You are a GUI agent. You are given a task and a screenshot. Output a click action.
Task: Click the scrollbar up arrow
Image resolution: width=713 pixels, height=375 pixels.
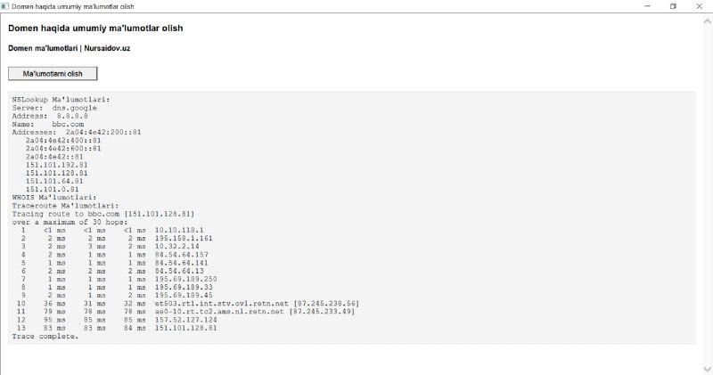coord(708,20)
